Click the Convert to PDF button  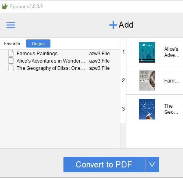coord(105,165)
